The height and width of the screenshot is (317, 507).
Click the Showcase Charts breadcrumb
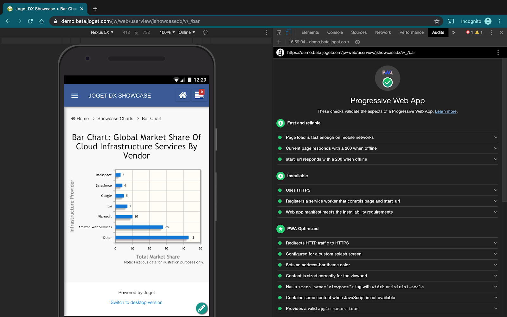[115, 119]
